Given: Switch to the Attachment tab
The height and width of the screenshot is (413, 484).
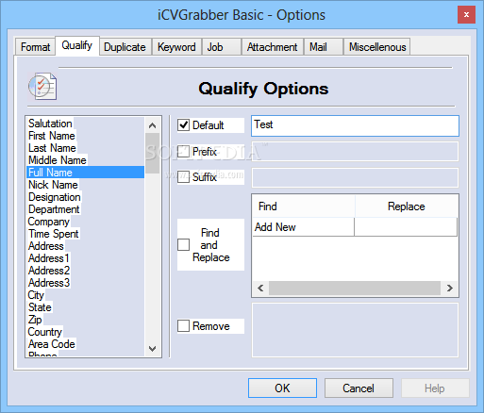Looking at the screenshot, I should click(272, 47).
